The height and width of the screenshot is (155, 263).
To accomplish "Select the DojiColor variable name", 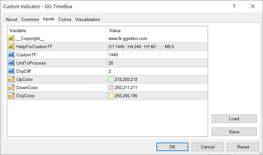I will (26, 96).
